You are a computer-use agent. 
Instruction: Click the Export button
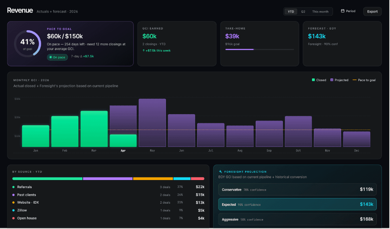[372, 11]
